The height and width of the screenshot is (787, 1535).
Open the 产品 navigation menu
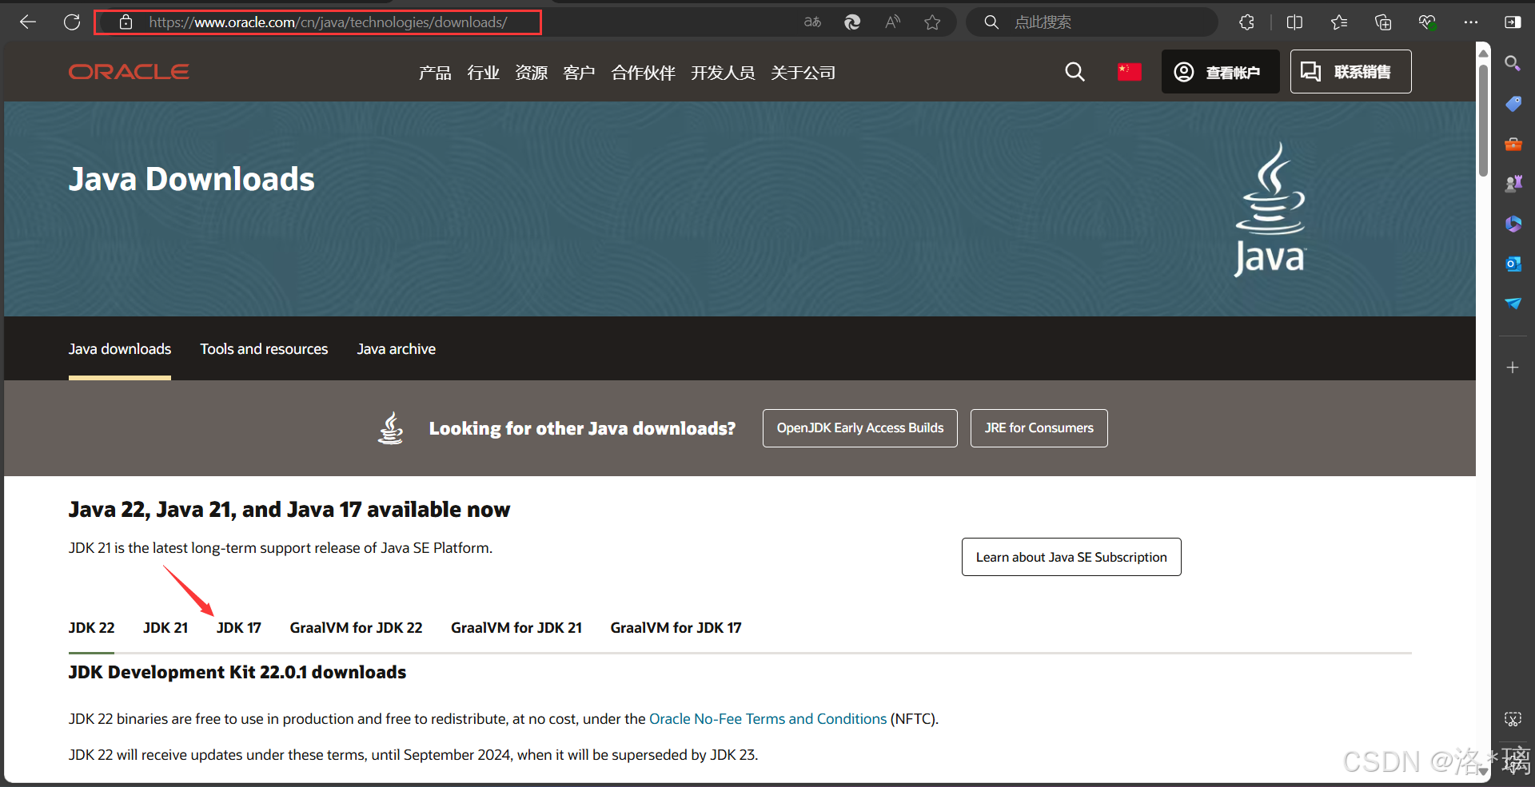(x=435, y=73)
